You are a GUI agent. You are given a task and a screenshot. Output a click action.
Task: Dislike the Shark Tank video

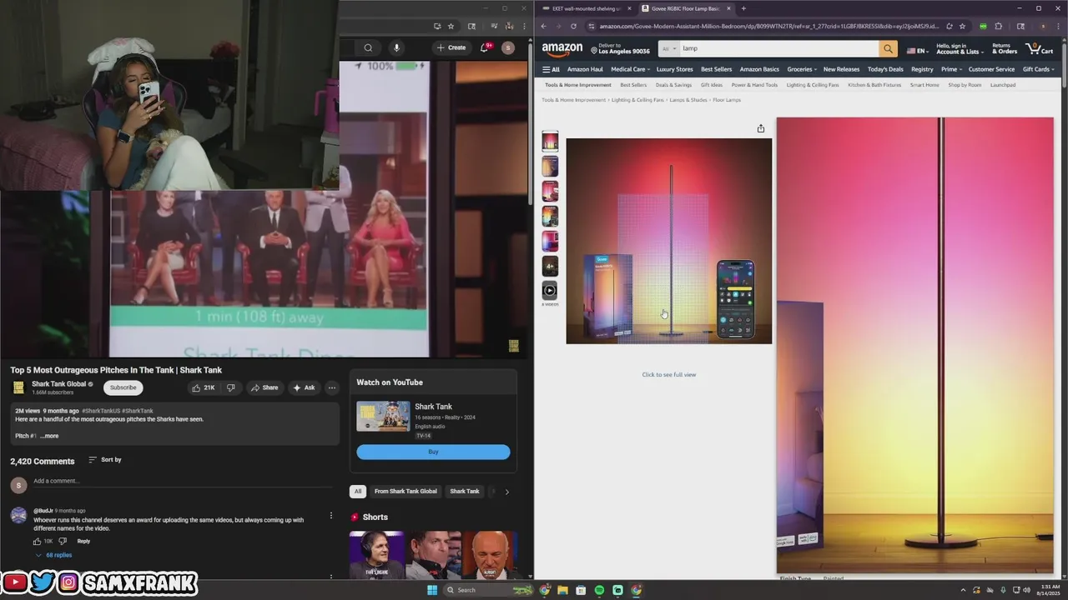(231, 387)
